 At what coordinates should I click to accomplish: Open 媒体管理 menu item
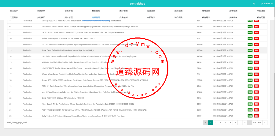(x=68, y=17)
